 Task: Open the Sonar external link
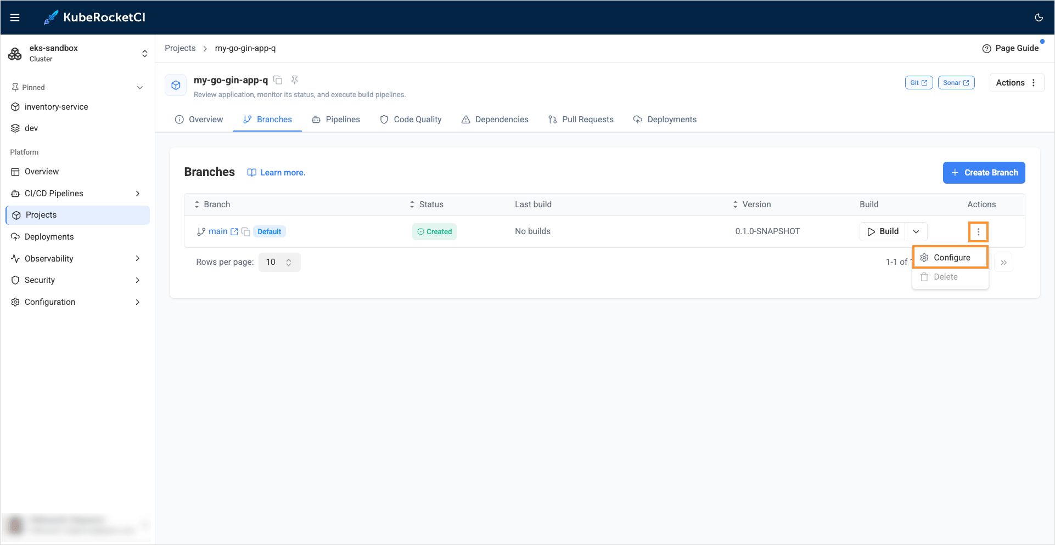pos(956,83)
